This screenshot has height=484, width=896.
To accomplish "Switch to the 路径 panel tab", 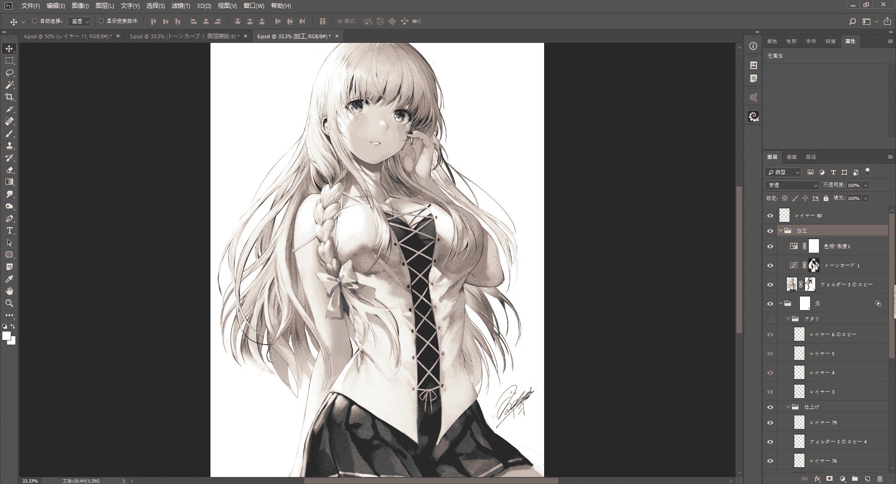I will pos(811,157).
